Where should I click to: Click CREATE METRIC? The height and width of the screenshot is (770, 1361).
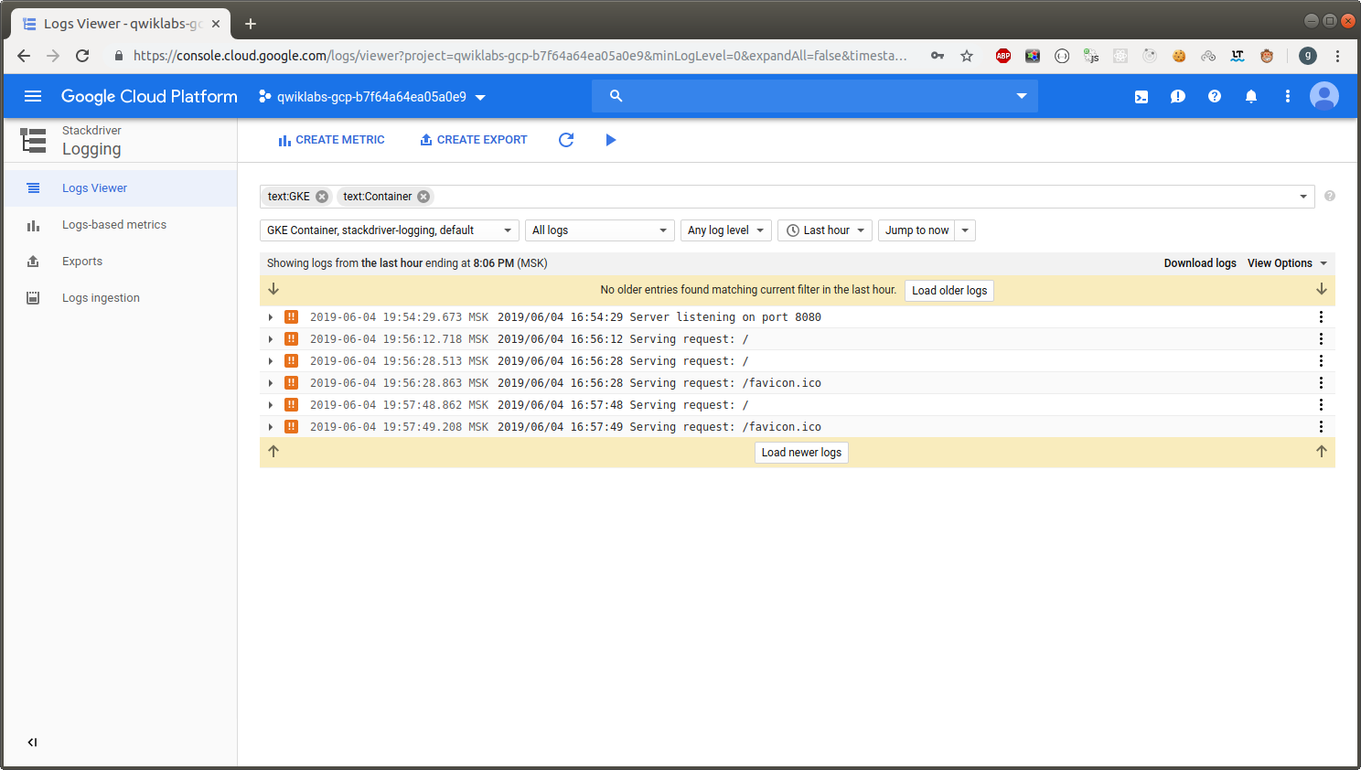(331, 140)
